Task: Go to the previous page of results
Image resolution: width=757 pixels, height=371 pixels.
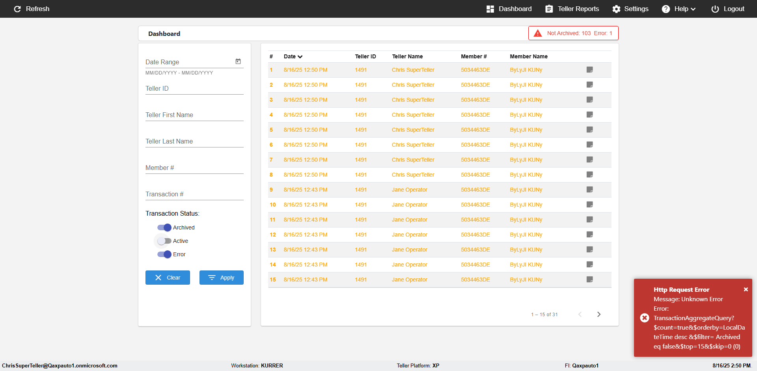Action: coord(580,314)
